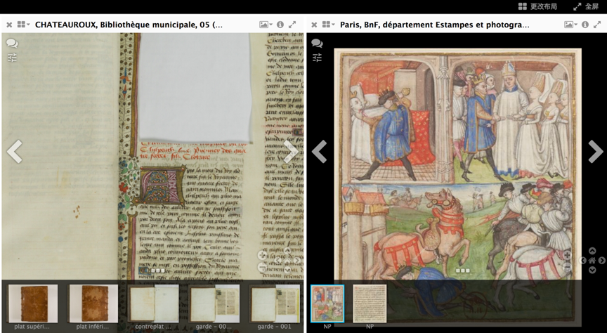Open the 更改布局 change layout menu
This screenshot has width=607, height=333.
[x=537, y=6]
